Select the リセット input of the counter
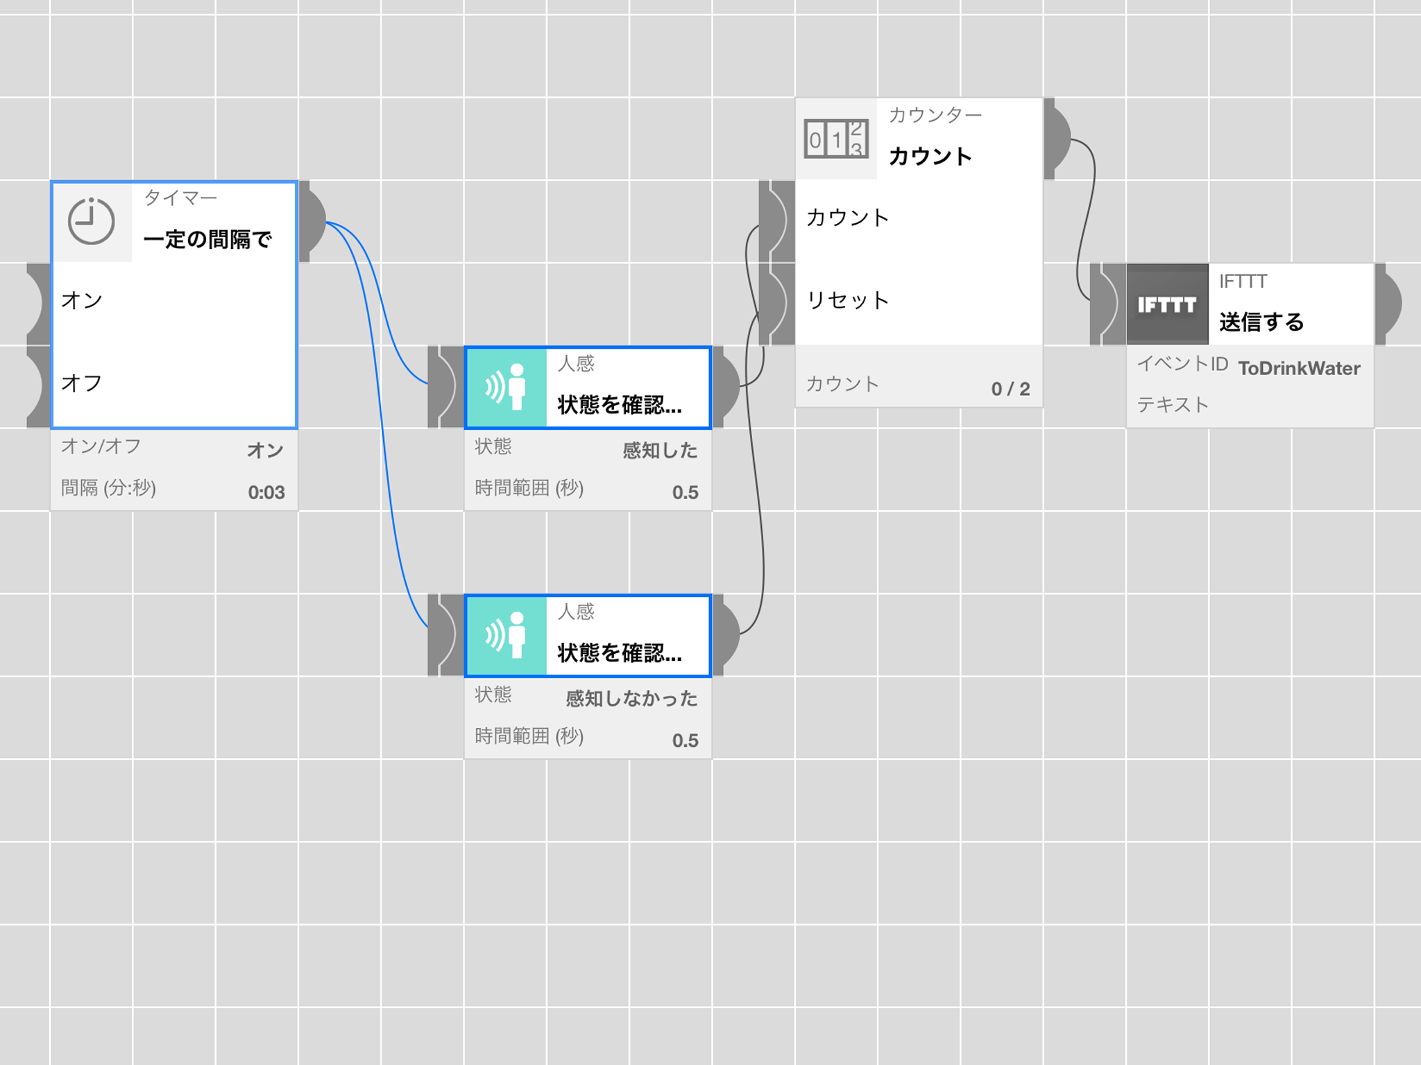The image size is (1421, 1065). (x=918, y=300)
